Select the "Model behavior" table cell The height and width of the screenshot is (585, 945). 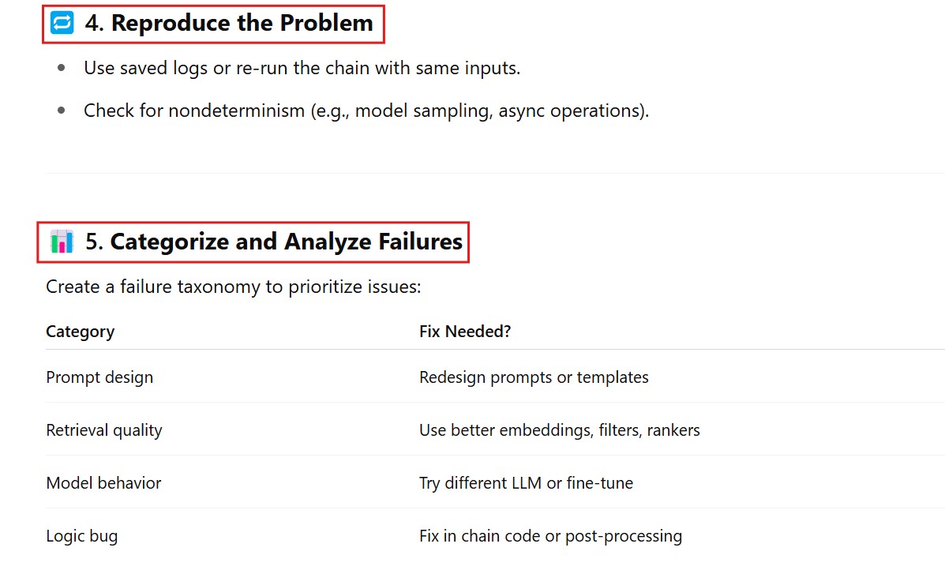(x=103, y=483)
